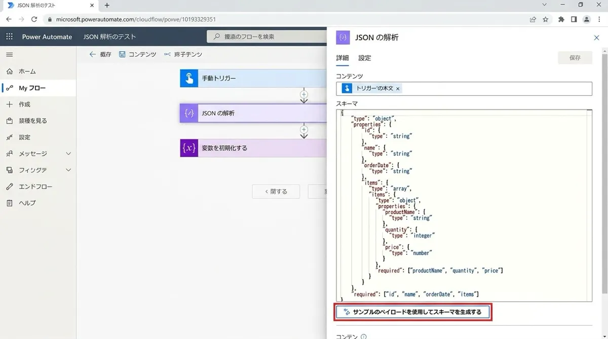
Task: Open the tab search dropdown chevron
Action: (545, 5)
